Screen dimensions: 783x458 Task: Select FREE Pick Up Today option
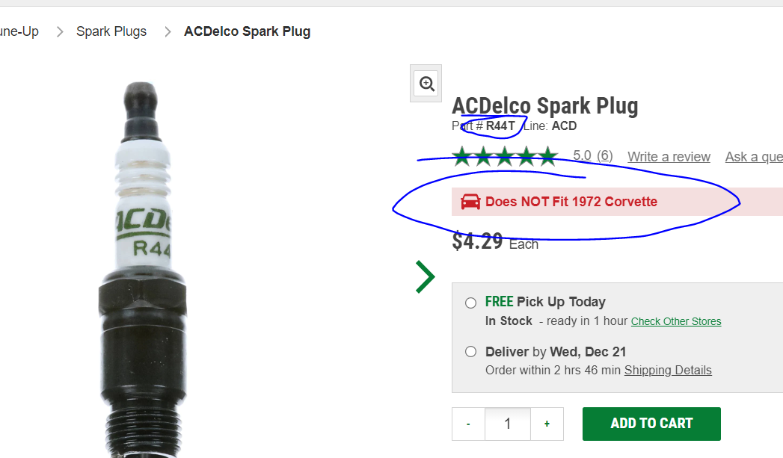(470, 303)
